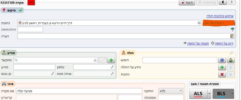Click the דירה/יחידה apartment field

coord(30,29)
